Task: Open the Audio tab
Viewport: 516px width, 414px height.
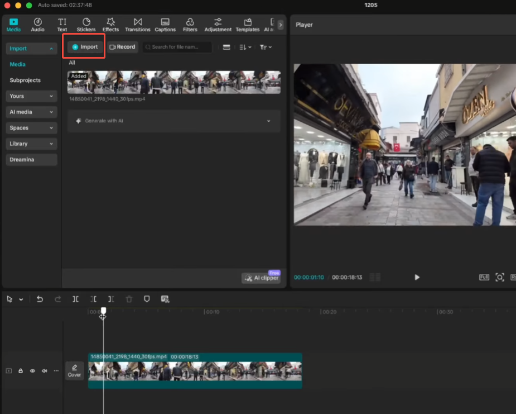Action: (37, 25)
